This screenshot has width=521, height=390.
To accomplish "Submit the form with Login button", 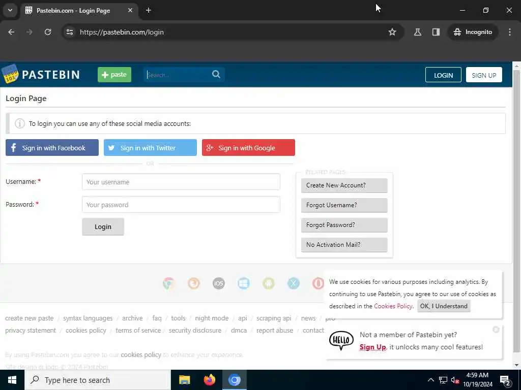I will pyautogui.click(x=103, y=227).
